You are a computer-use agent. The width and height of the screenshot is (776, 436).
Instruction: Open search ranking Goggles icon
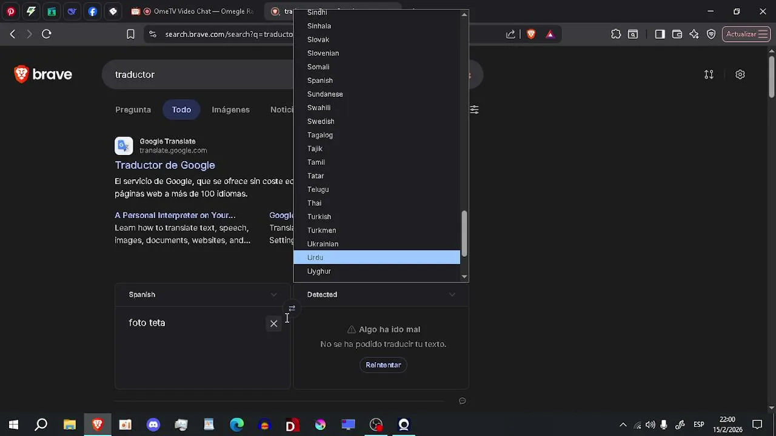709,74
